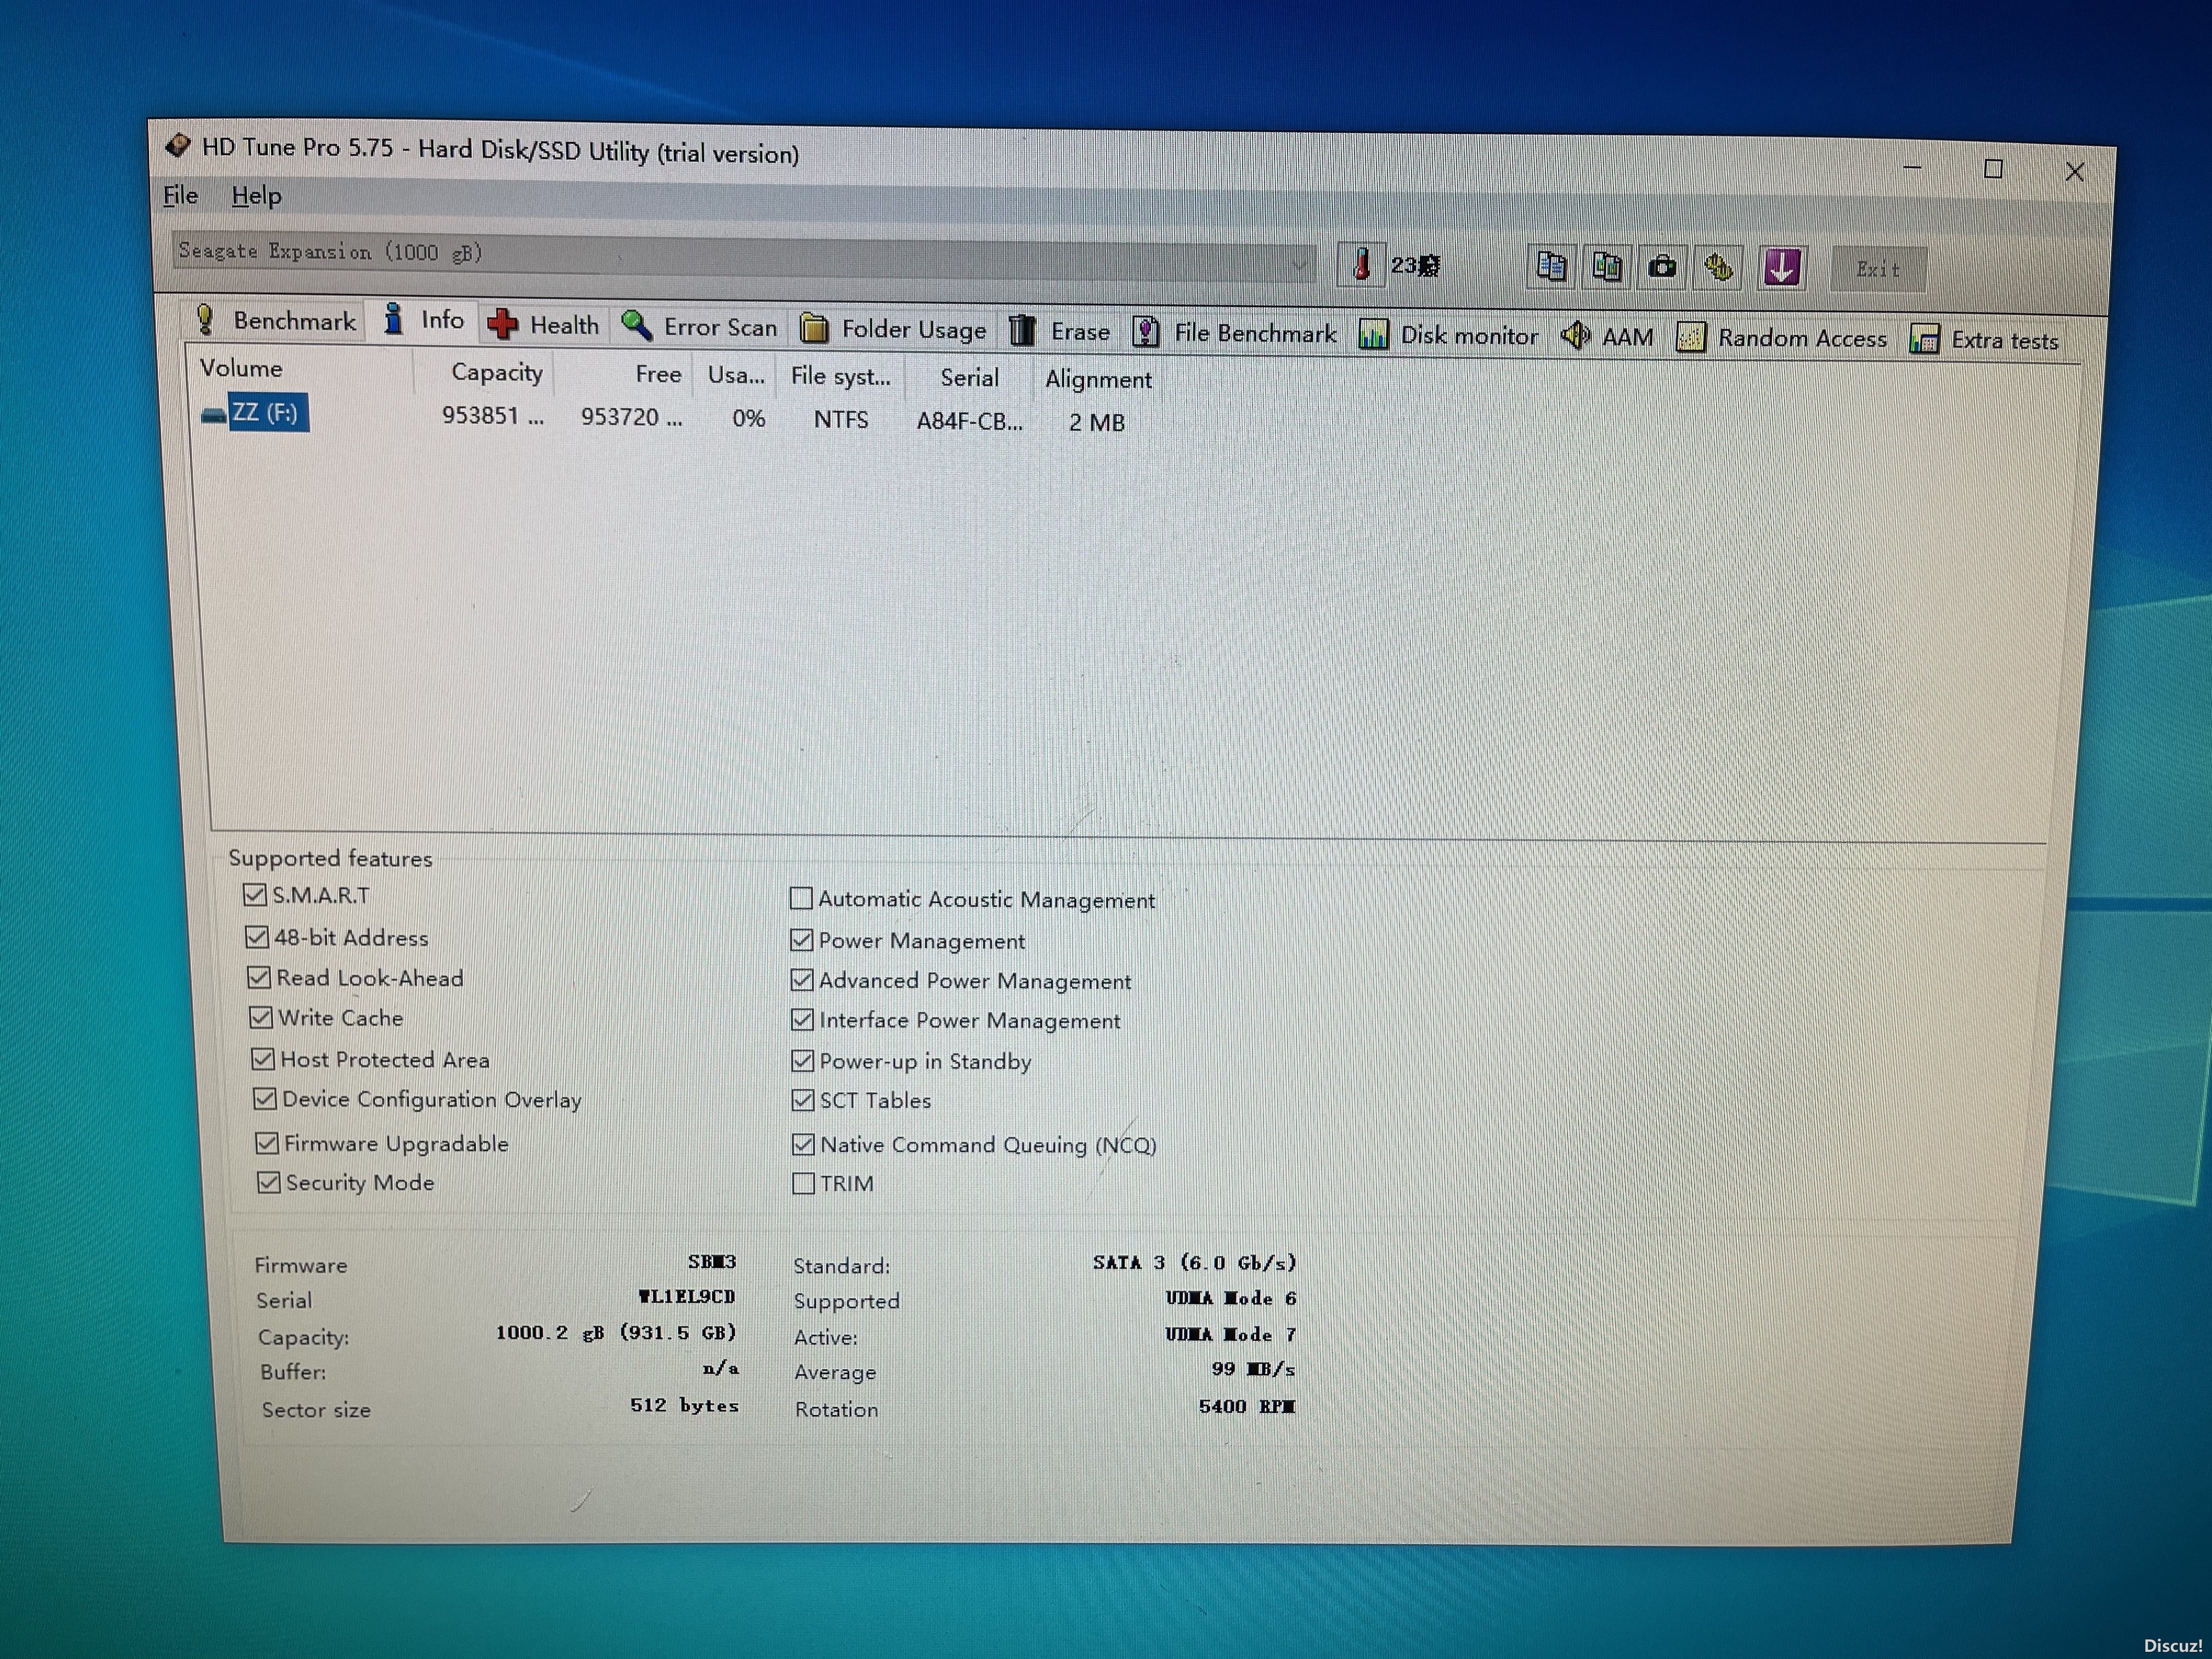The height and width of the screenshot is (1659, 2212).
Task: Click the File system column header
Action: point(840,376)
